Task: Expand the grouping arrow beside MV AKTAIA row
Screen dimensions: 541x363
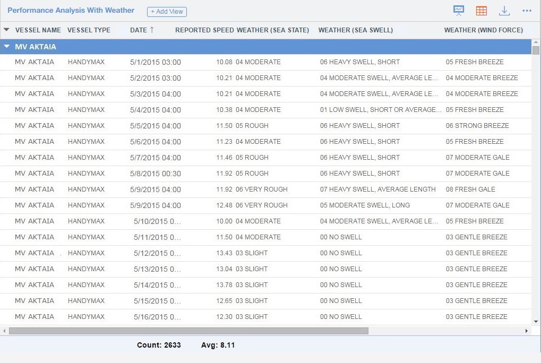Action: click(6, 47)
